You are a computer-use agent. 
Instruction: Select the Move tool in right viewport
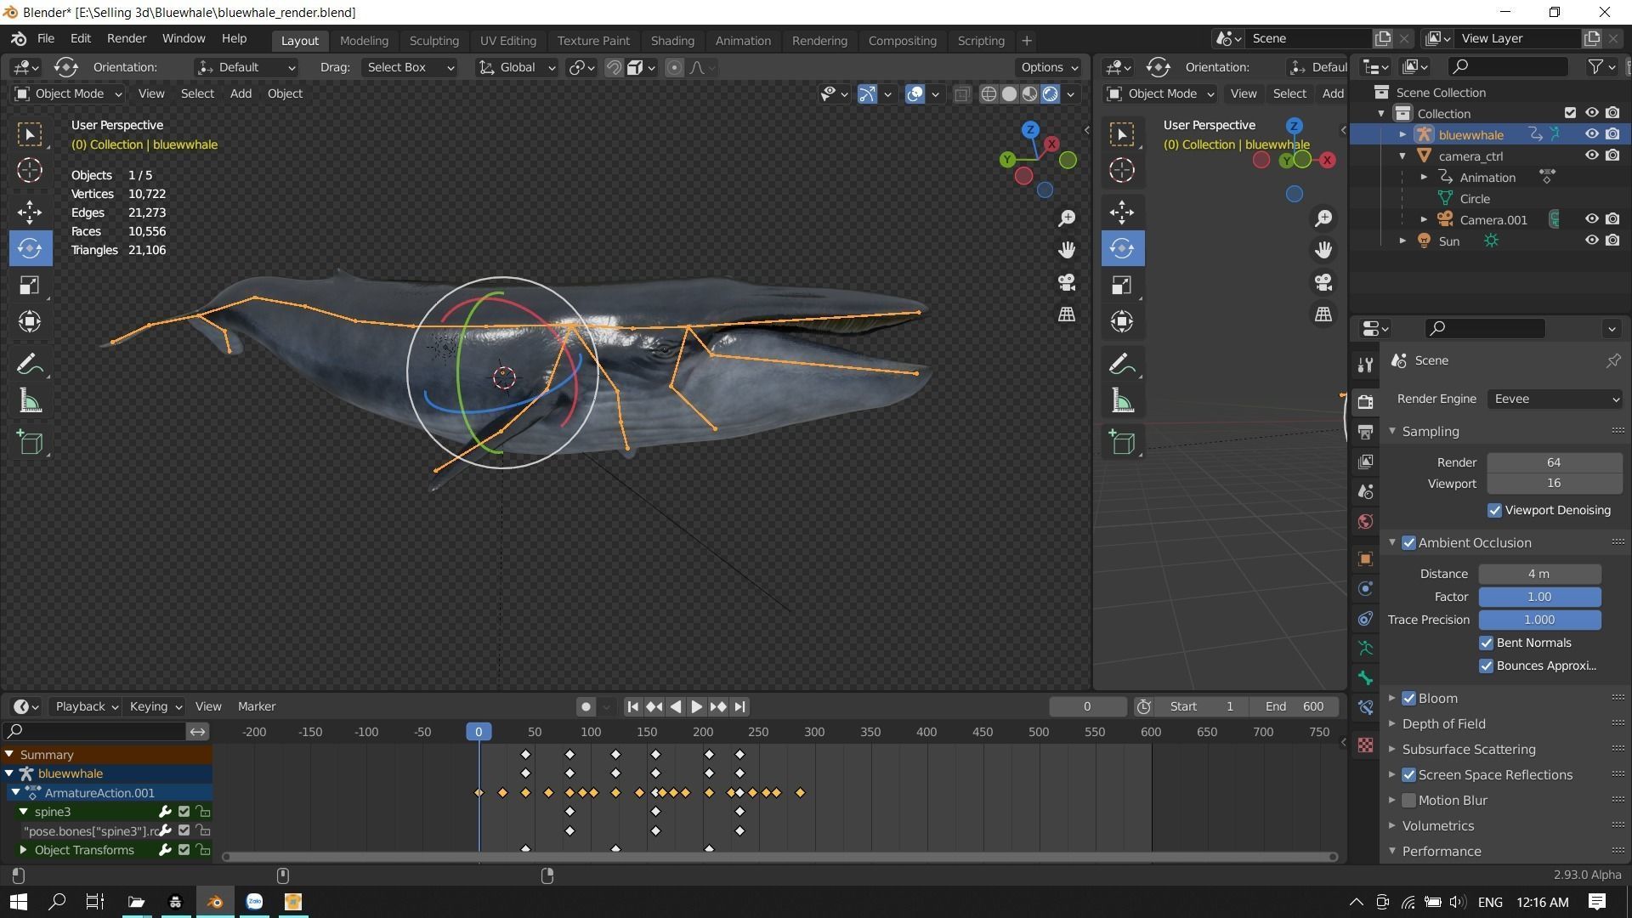click(x=1122, y=212)
